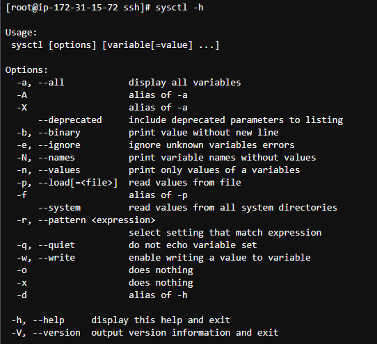Click 'select setting that match expression' text
Screen dimensions: 377x344
pos(225,233)
